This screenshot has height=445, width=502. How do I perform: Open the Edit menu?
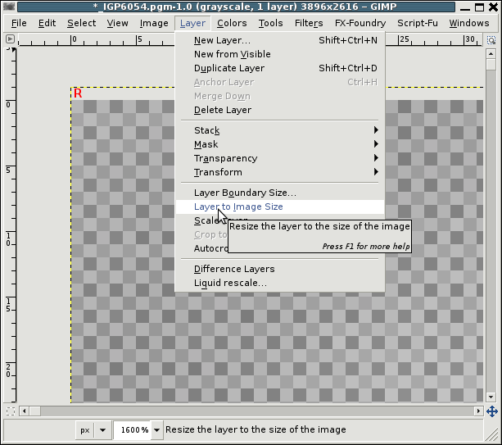pos(47,23)
